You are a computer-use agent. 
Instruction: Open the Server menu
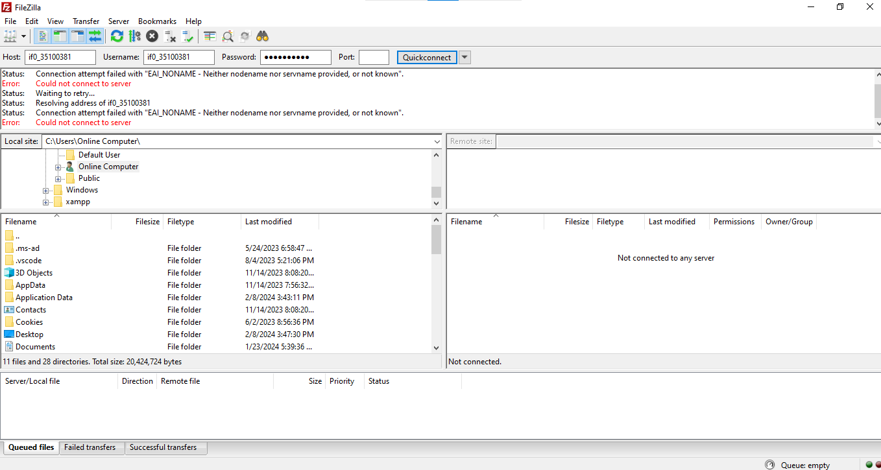click(x=119, y=21)
